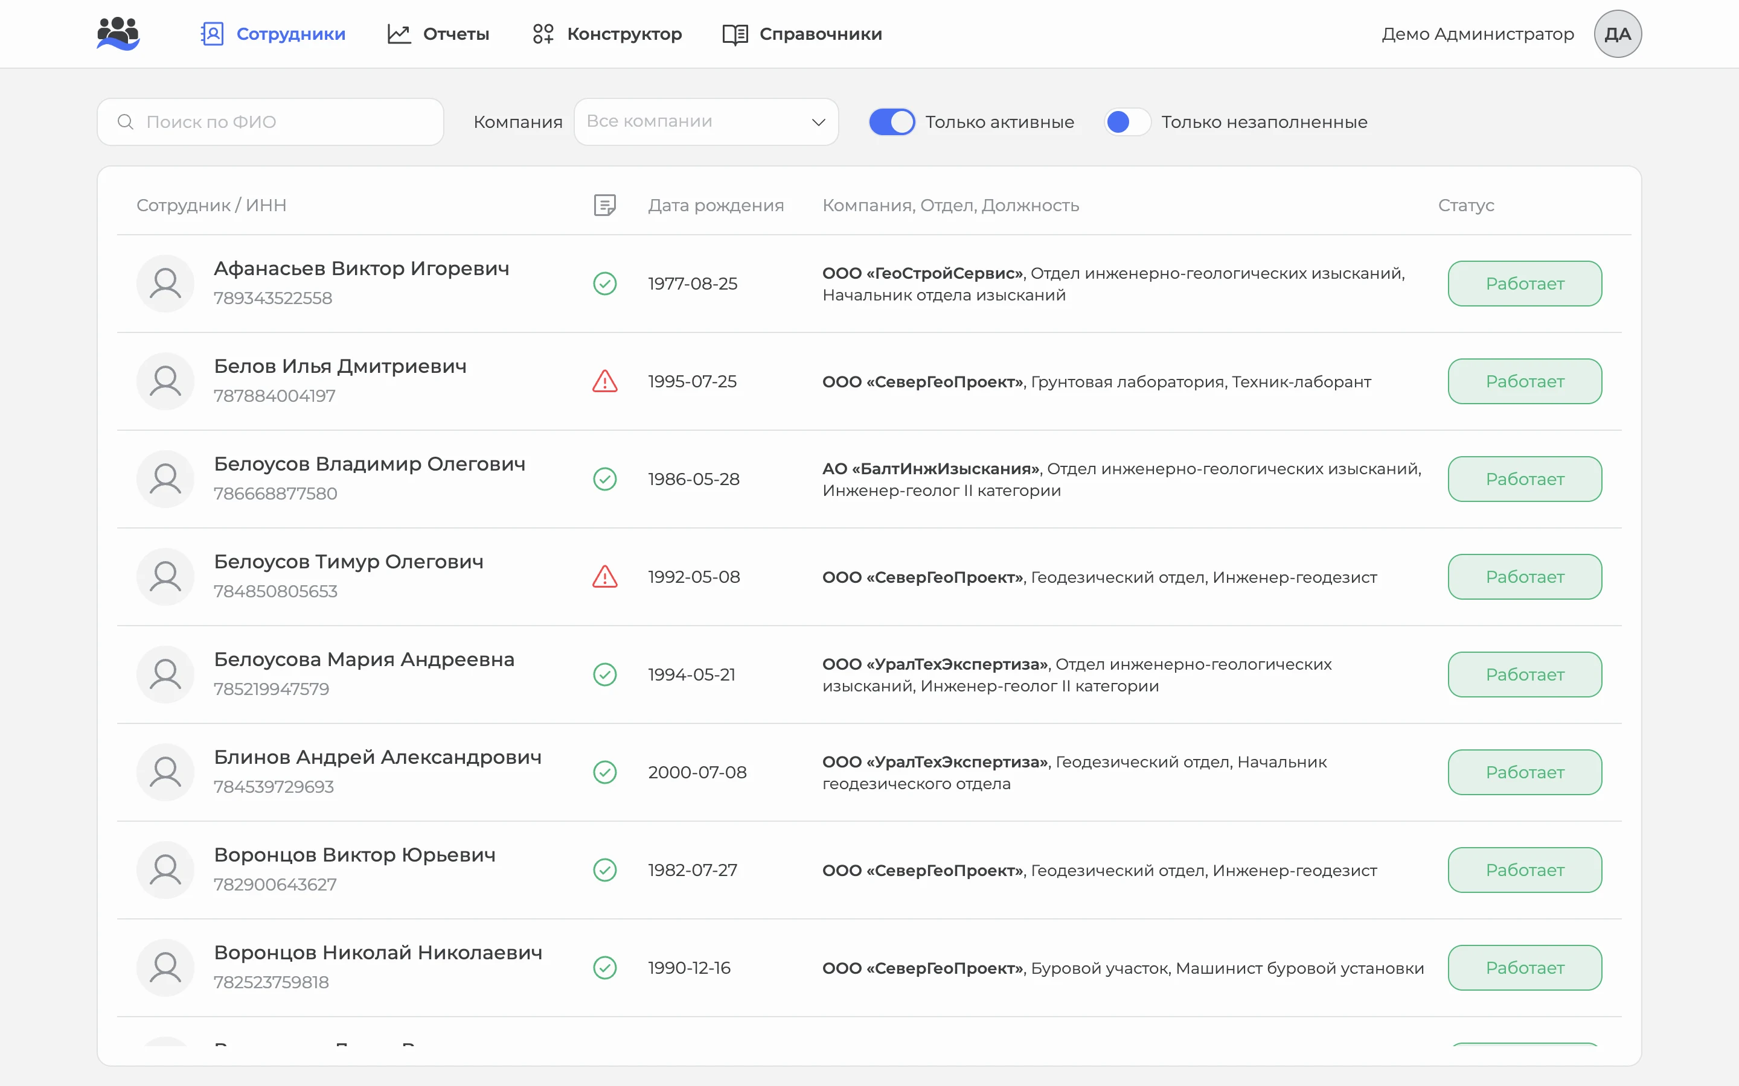Open the Отчеты menu item
Screen dimensions: 1739x1086
(x=438, y=34)
